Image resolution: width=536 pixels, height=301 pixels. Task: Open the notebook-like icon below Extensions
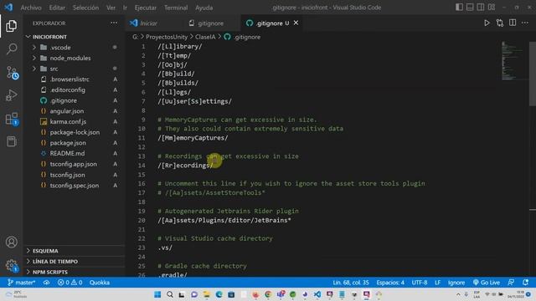(11, 141)
